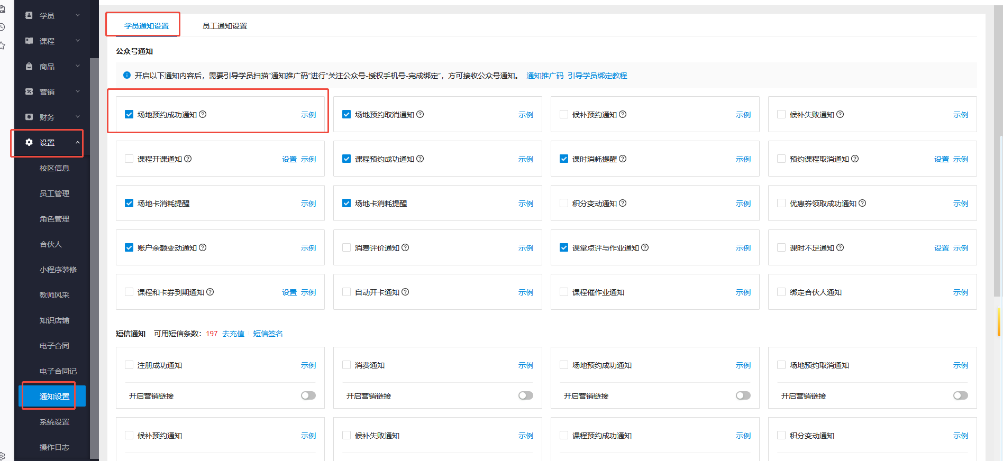Switch to 员工通知设置 tab

224,26
